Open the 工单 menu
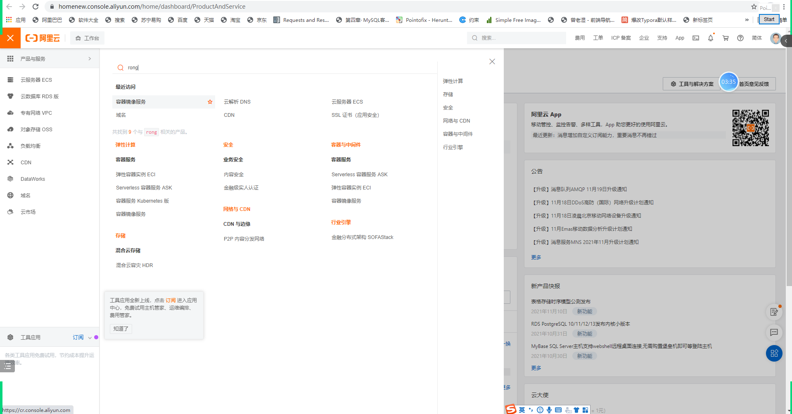This screenshot has width=792, height=414. click(598, 38)
